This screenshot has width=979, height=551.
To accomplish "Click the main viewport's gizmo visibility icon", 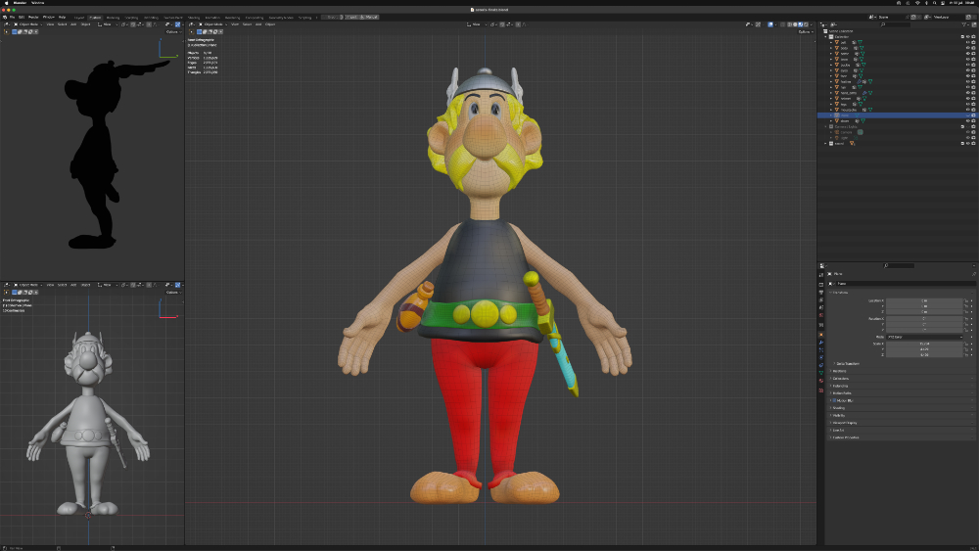I will point(758,24).
